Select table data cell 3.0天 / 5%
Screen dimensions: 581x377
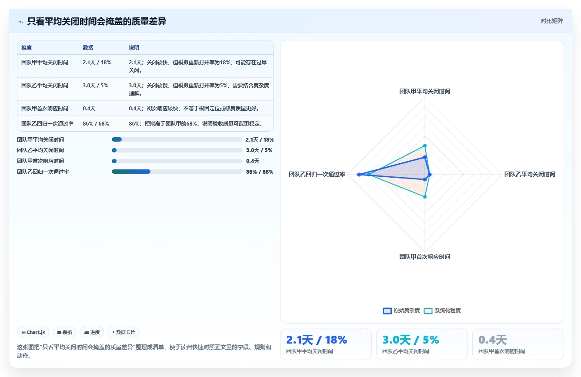(x=96, y=86)
